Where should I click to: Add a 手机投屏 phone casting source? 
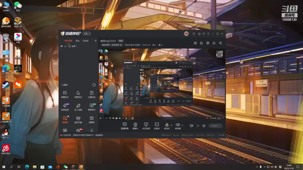click(146, 126)
